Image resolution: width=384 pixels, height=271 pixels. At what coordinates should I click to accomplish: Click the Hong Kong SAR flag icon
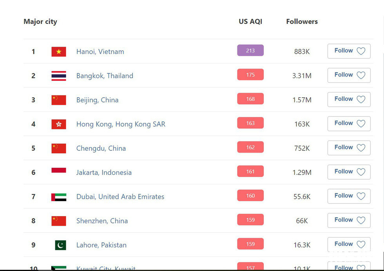click(59, 124)
